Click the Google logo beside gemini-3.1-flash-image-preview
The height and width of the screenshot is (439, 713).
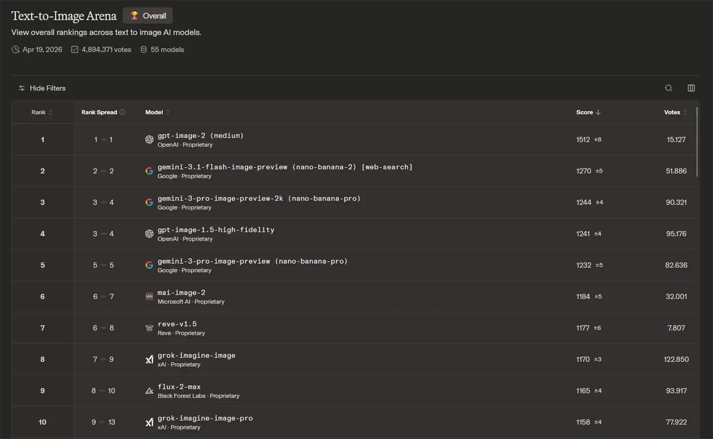tap(149, 171)
